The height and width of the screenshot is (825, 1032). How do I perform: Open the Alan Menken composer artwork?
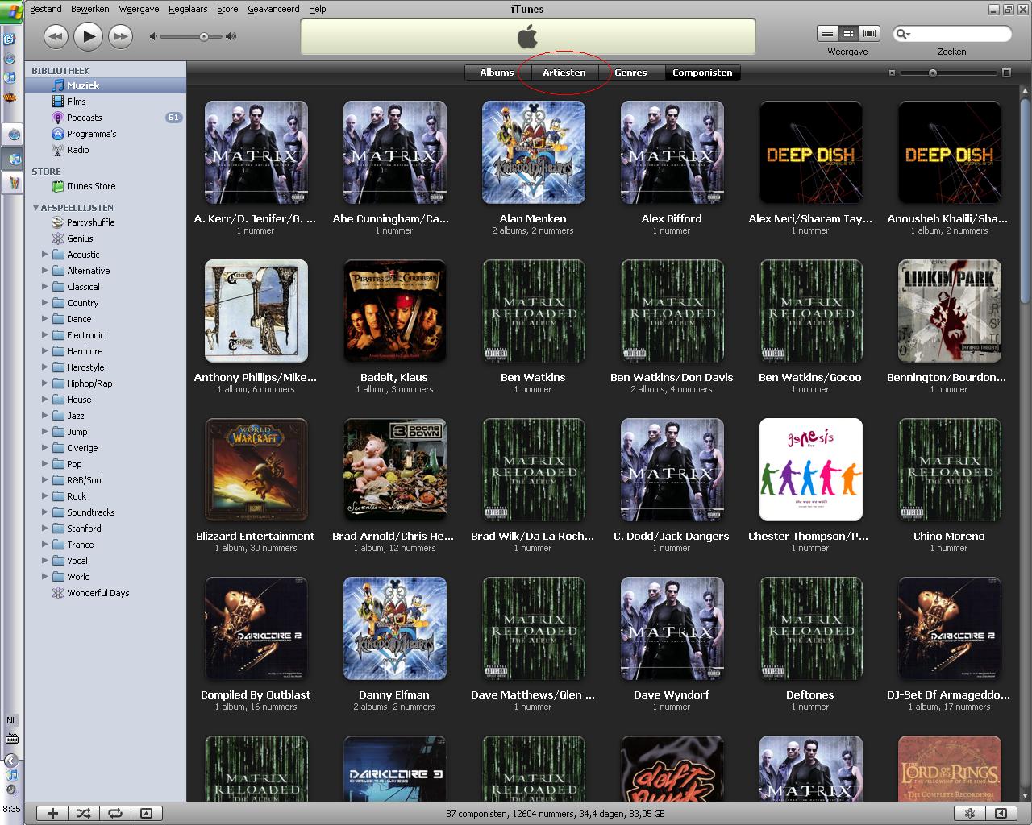(x=533, y=152)
